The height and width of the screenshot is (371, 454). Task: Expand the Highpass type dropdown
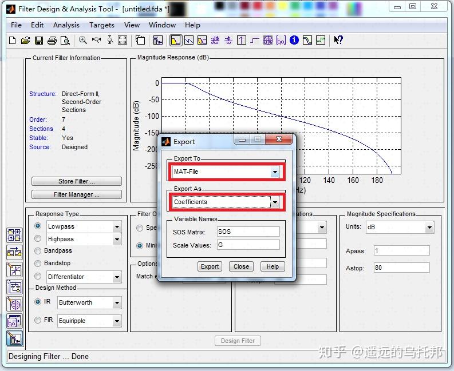tap(117, 240)
